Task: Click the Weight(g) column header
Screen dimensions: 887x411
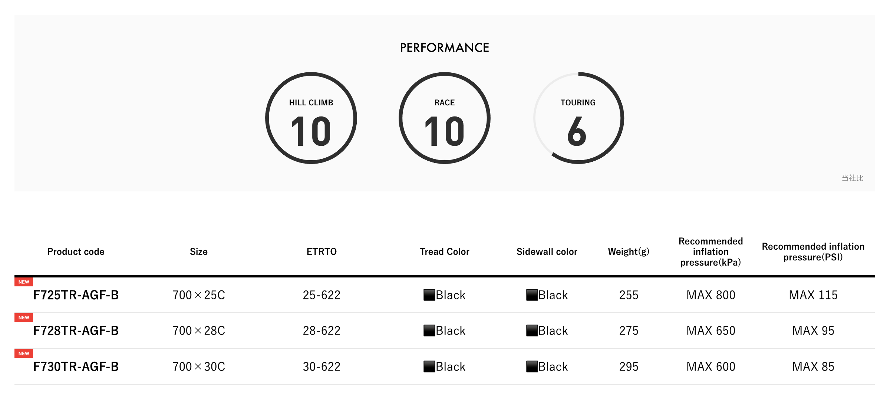Action: click(629, 251)
